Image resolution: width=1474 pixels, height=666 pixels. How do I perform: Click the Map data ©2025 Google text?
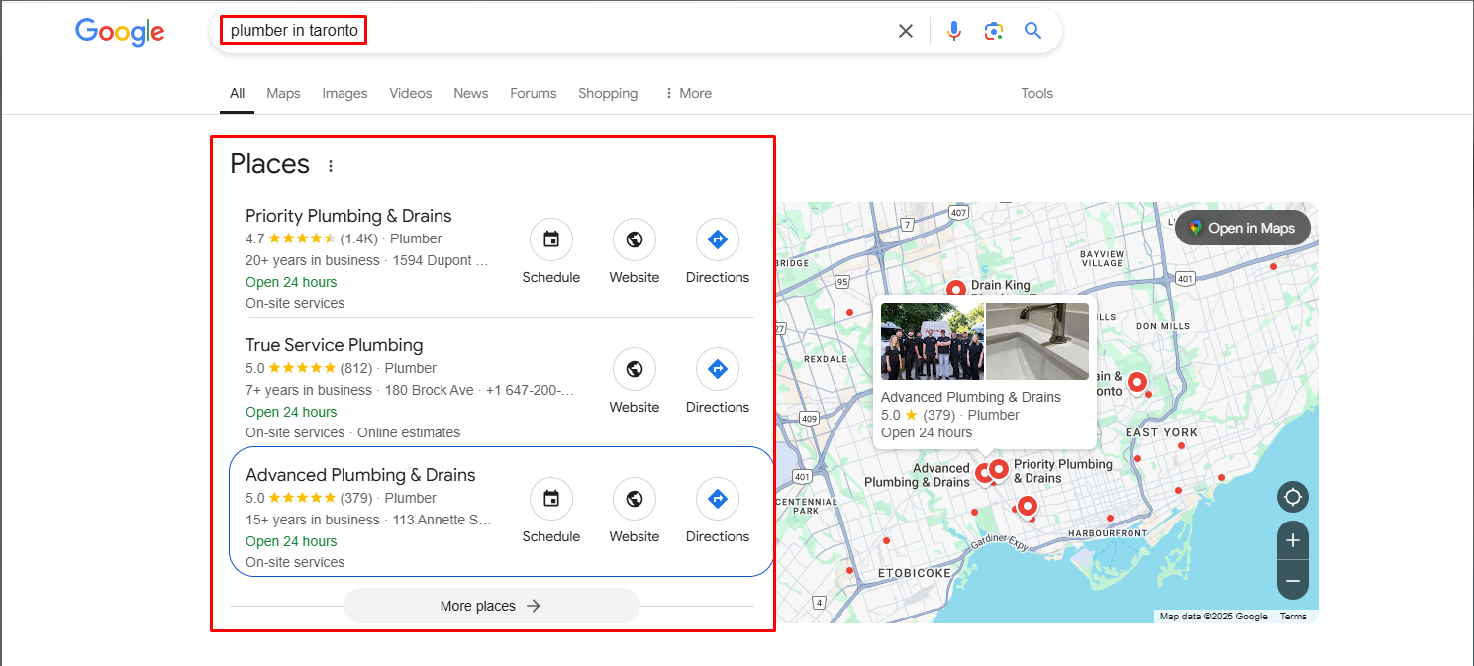coord(1214,617)
